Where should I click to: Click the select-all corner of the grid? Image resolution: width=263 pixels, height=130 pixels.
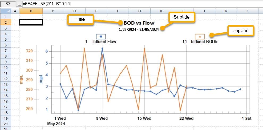[x=5, y=11]
